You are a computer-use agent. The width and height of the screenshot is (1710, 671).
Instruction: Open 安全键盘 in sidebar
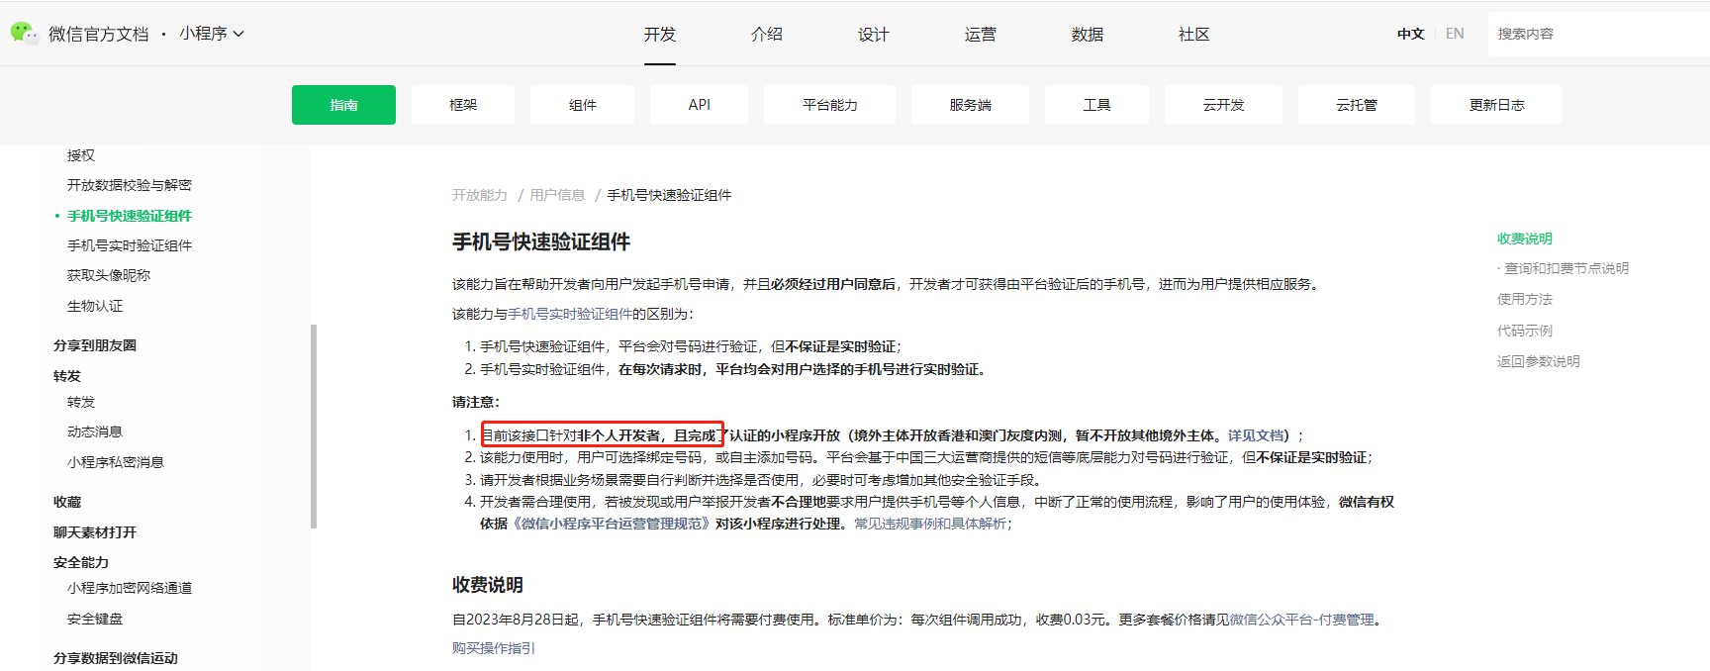tap(95, 619)
